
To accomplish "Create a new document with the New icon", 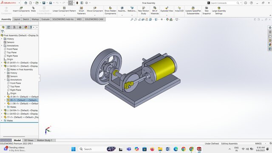I will coord(31,3).
